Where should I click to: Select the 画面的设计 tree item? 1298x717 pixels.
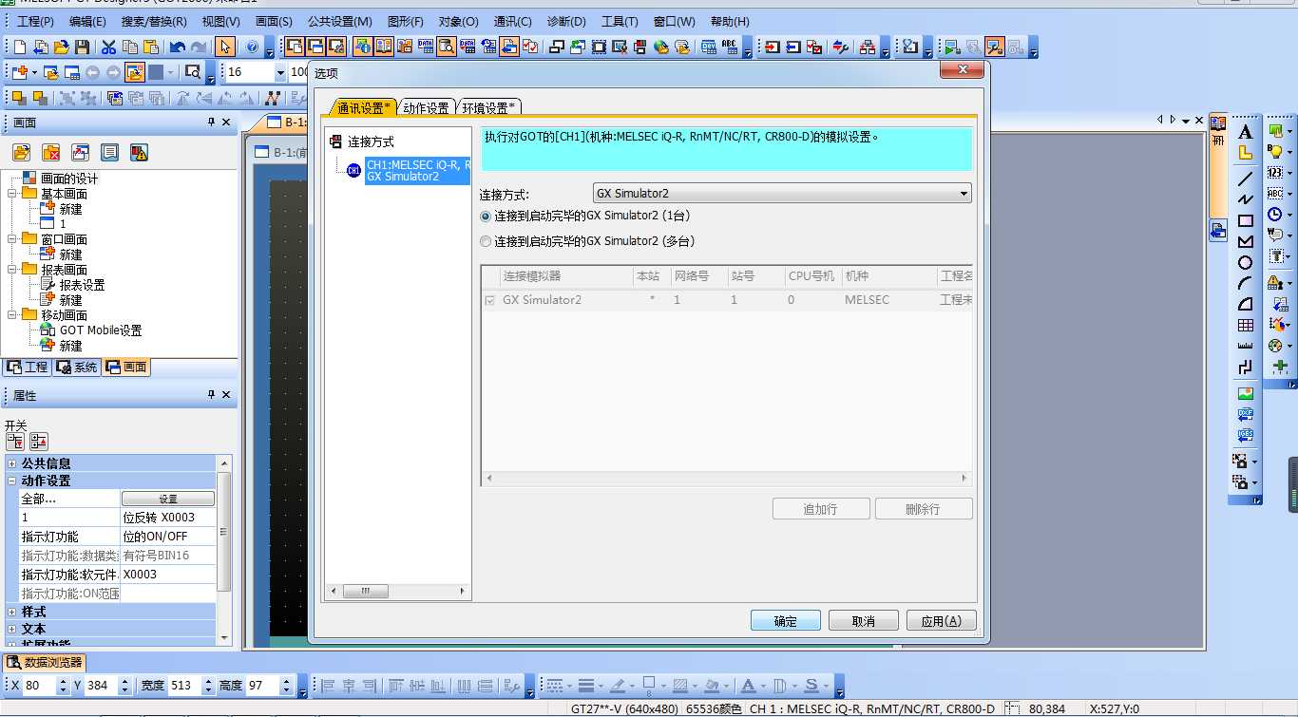(x=69, y=179)
